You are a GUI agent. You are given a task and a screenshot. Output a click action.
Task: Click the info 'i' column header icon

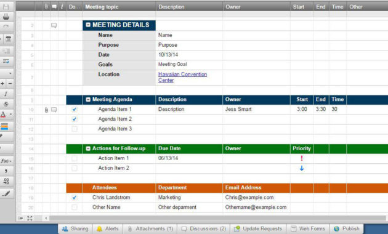[x=62, y=7]
